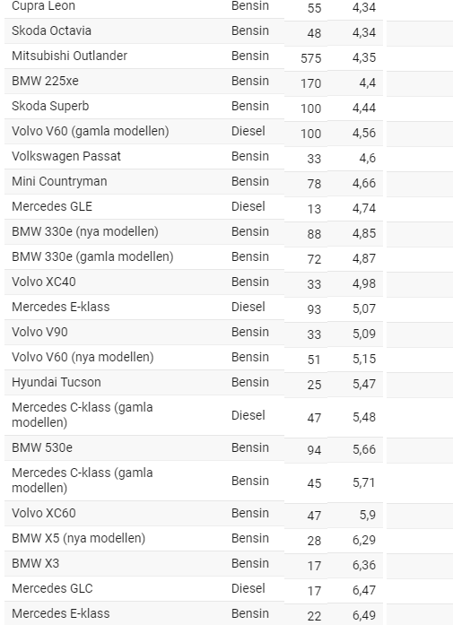Click the 575 count for Mitsubishi Outlander
Viewport: 453px width, 625px height.
coord(310,58)
